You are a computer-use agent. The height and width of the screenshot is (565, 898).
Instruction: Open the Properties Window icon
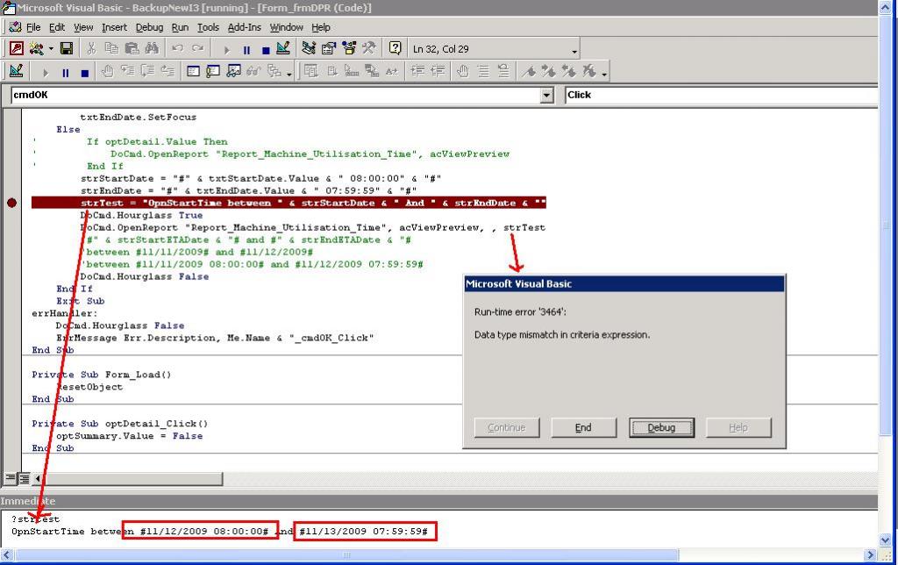tap(329, 49)
